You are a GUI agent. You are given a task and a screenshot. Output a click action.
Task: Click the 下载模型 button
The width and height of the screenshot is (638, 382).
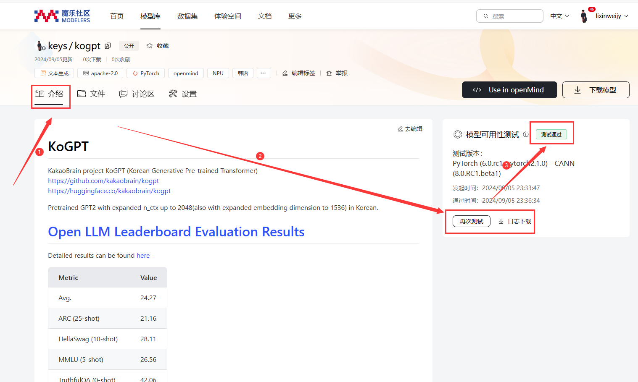596,90
